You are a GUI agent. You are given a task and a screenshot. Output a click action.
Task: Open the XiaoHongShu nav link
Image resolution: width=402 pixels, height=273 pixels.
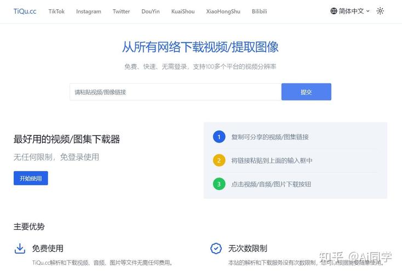click(x=223, y=11)
